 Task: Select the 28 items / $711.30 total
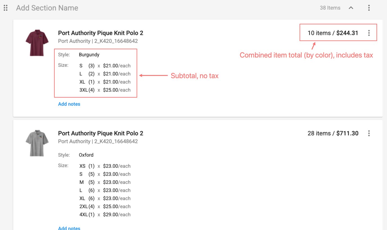(333, 133)
